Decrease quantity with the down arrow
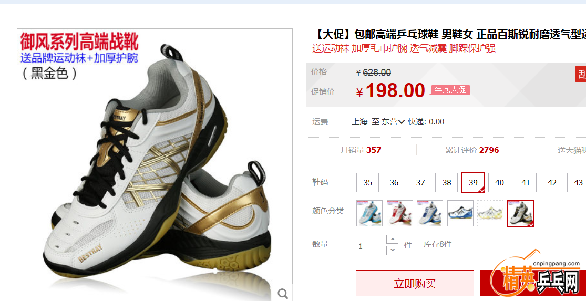 pos(392,250)
